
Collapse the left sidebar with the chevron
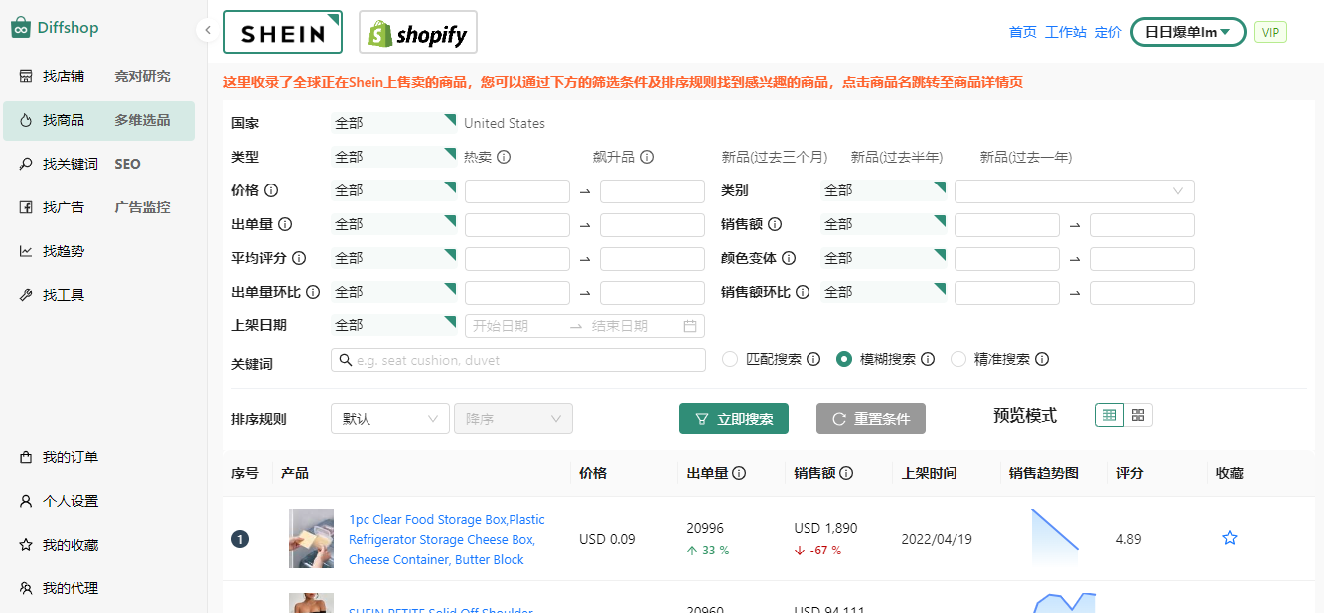[207, 30]
